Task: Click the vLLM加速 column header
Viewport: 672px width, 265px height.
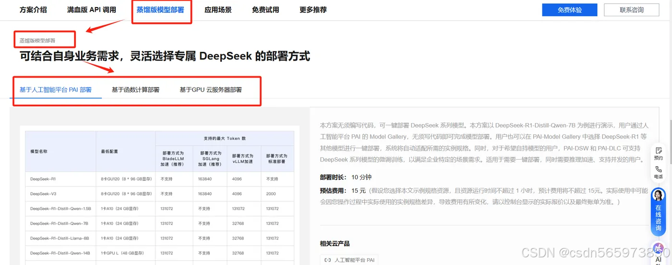Action: 243,159
